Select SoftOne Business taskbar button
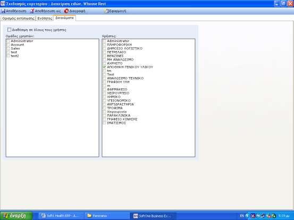This screenshot has width=294, height=220. pyautogui.click(x=153, y=216)
